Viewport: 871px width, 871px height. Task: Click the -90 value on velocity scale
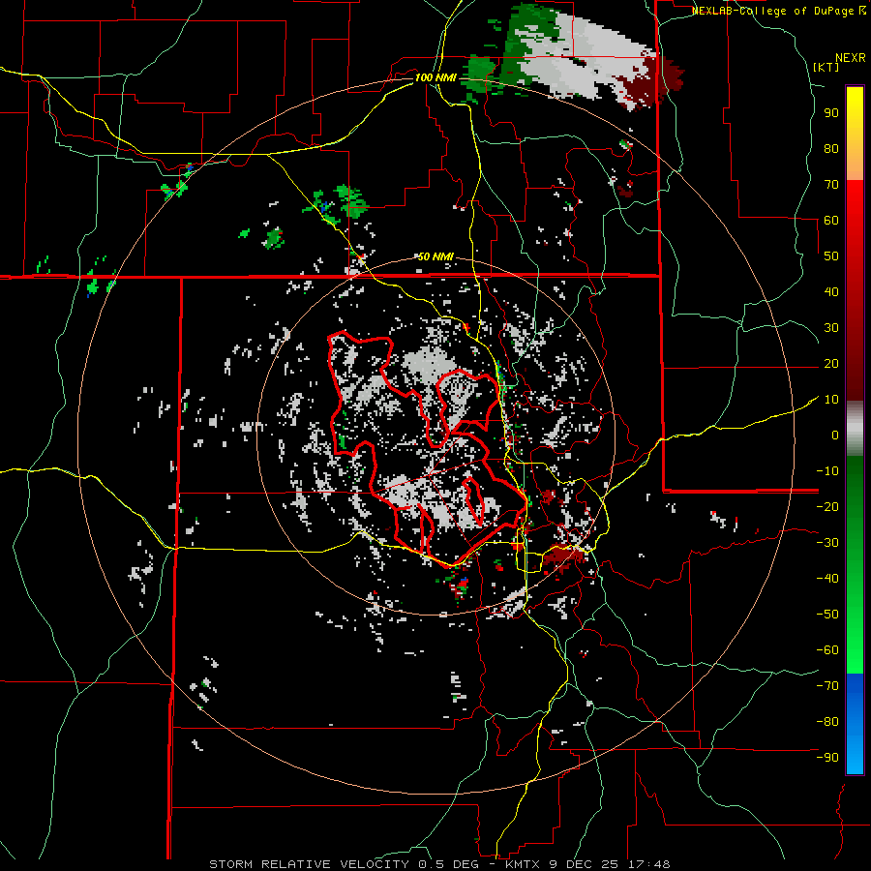coord(827,757)
